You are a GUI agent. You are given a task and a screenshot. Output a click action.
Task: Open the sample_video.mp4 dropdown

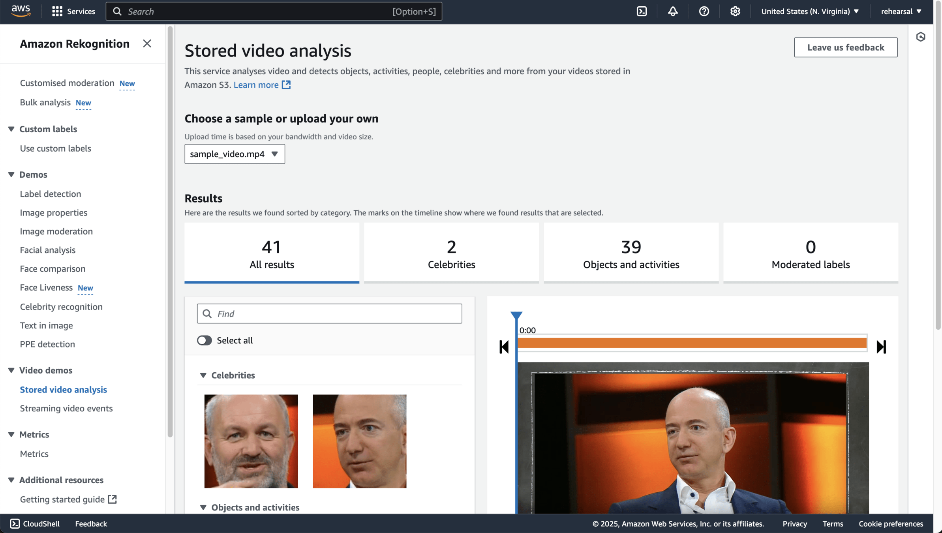click(235, 154)
